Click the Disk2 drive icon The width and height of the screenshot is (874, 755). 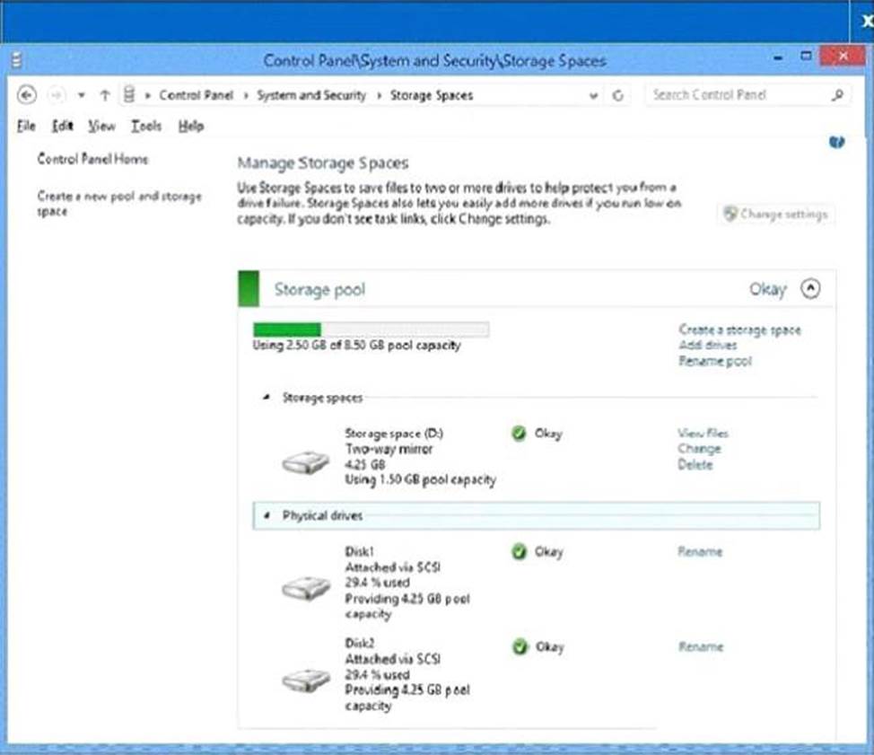(306, 680)
